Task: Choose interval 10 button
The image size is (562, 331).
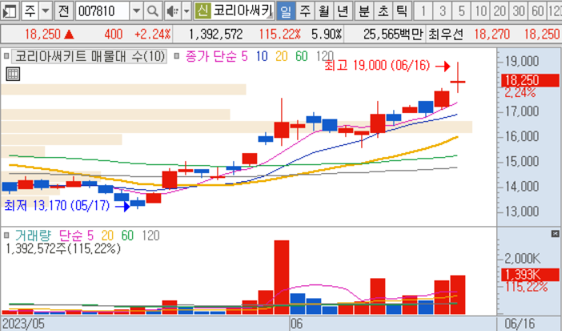Action: 480,10
